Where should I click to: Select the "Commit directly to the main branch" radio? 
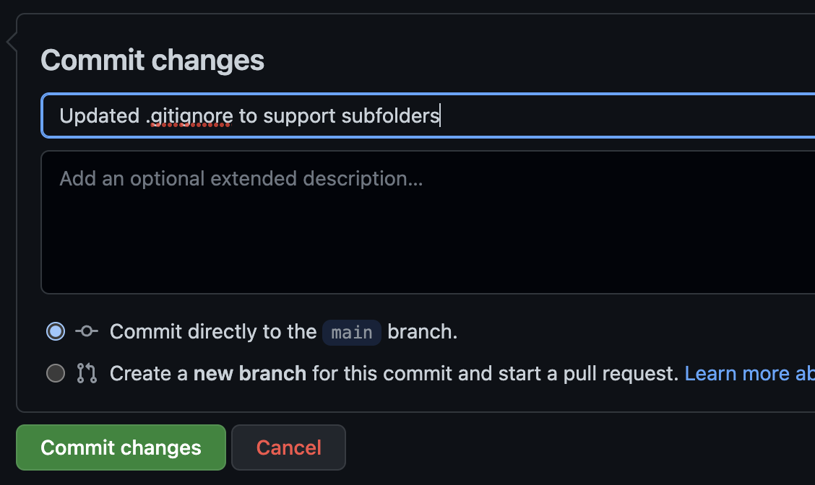[x=56, y=331]
